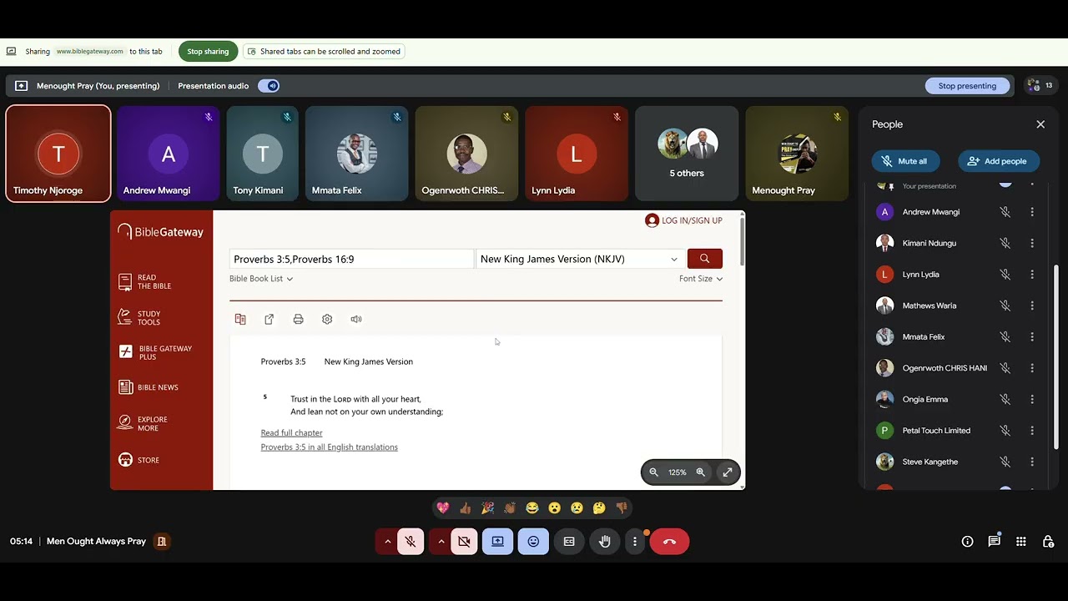The image size is (1068, 601).
Task: Open the parallel Bible view icon
Action: point(240,319)
